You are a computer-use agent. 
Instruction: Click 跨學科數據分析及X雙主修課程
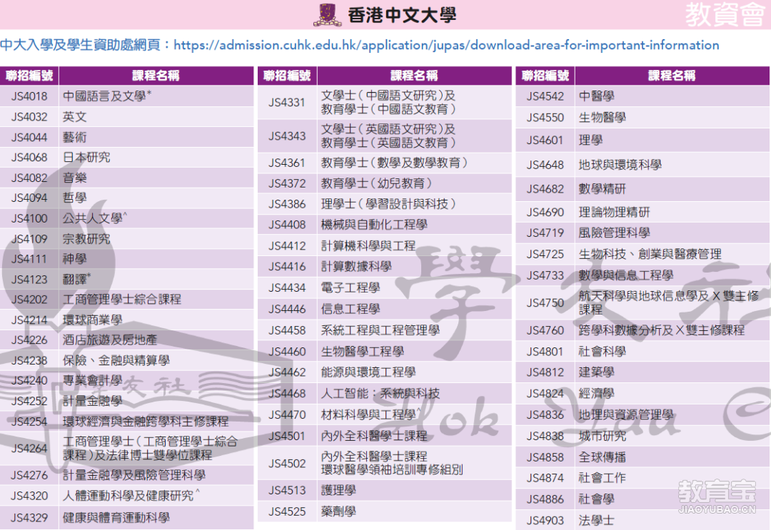click(661, 330)
